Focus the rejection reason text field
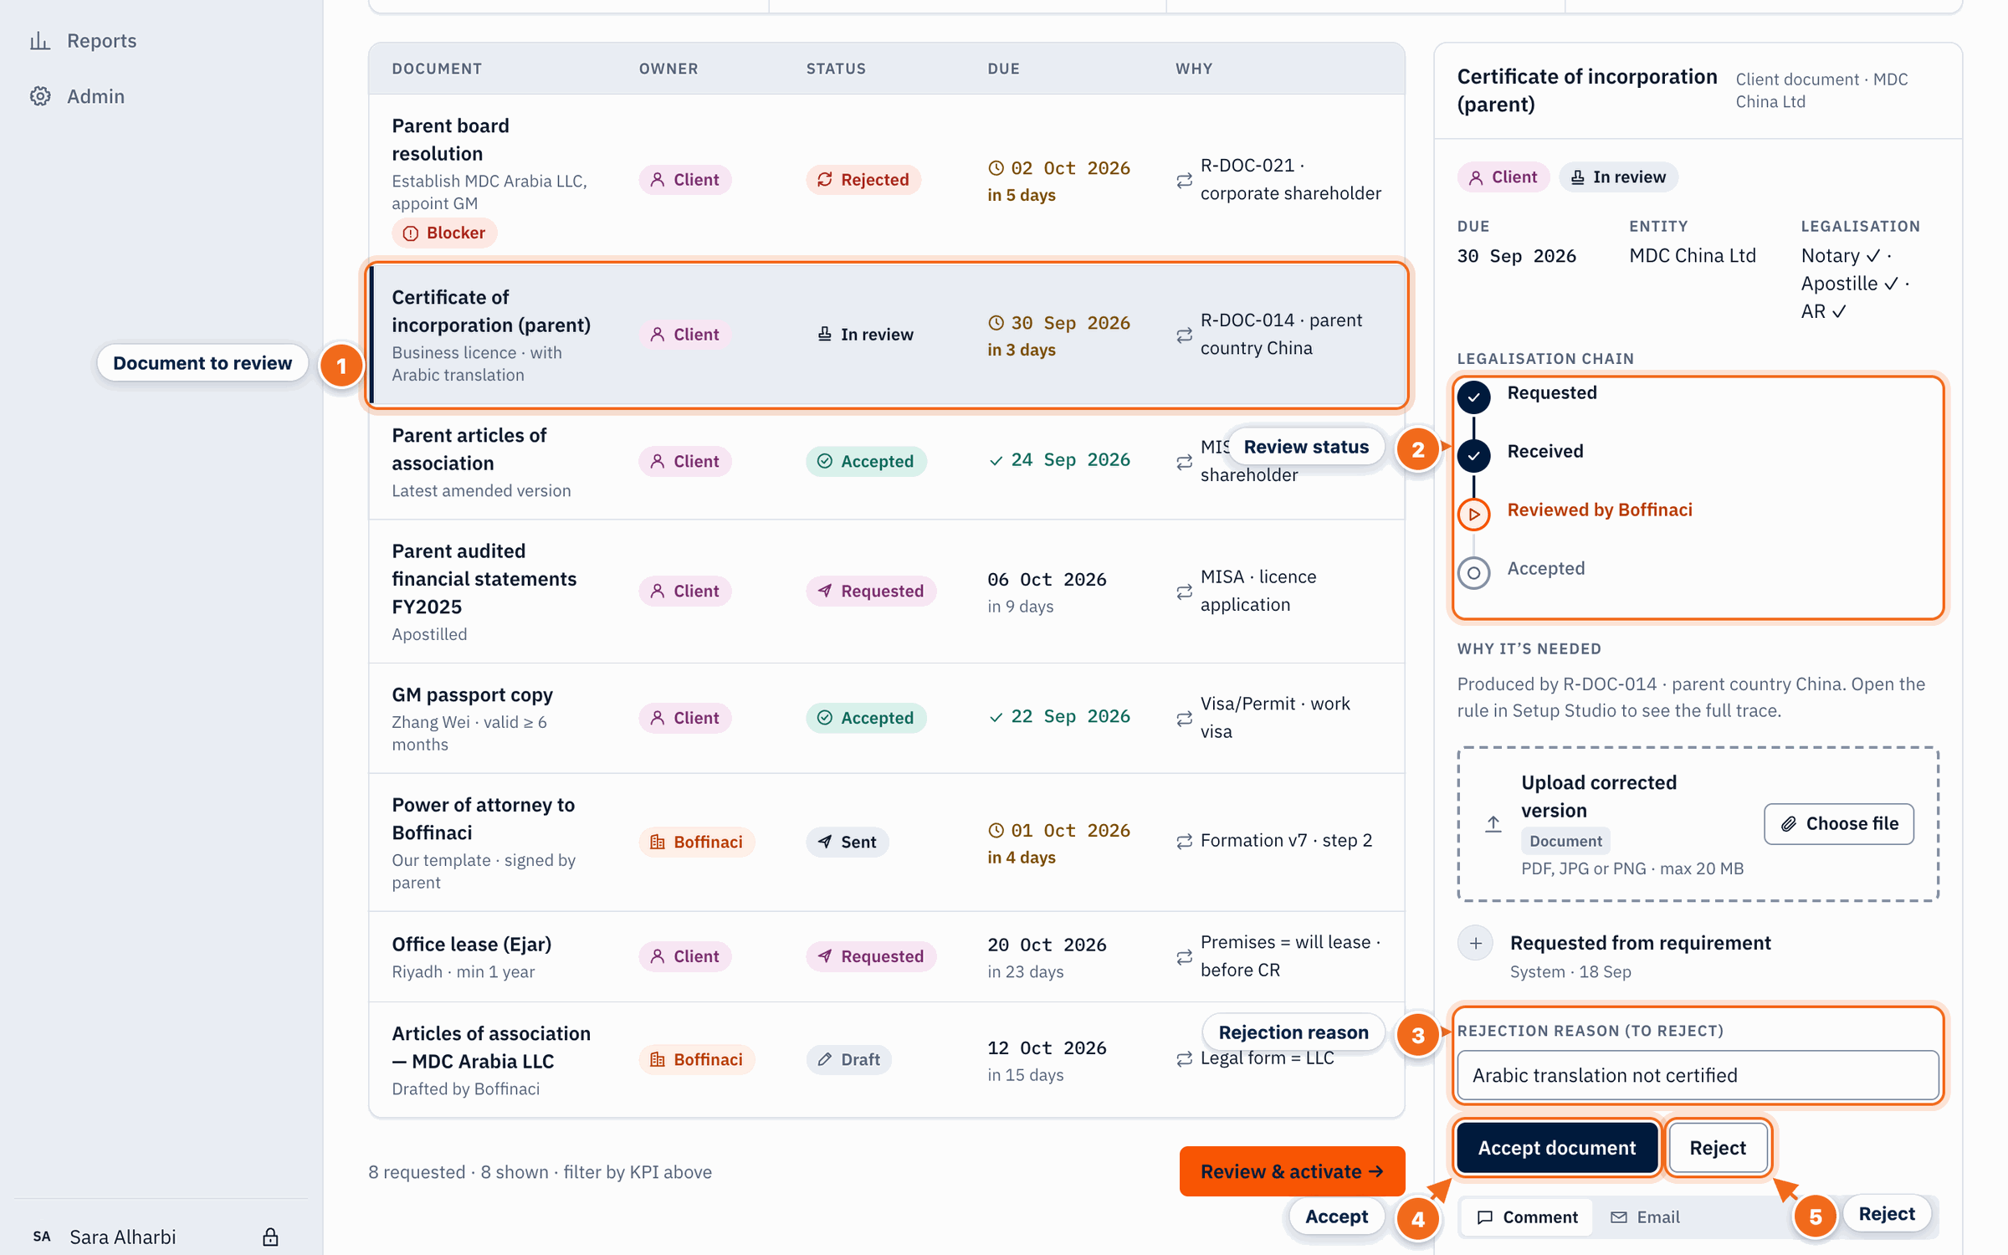2008x1255 pixels. 1698,1075
